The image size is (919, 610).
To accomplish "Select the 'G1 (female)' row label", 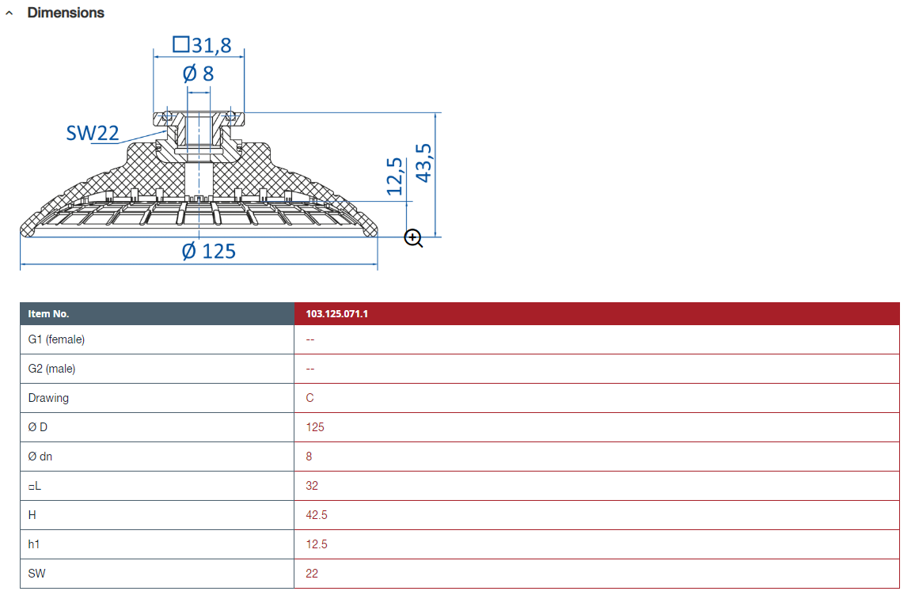I will (x=56, y=339).
